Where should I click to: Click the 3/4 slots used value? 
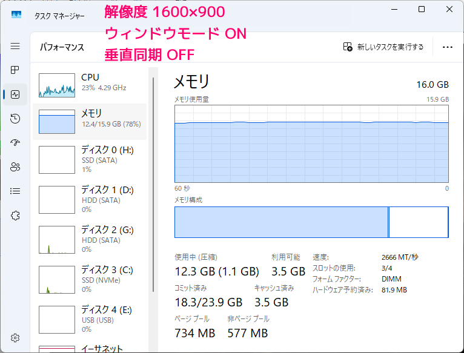coord(386,268)
